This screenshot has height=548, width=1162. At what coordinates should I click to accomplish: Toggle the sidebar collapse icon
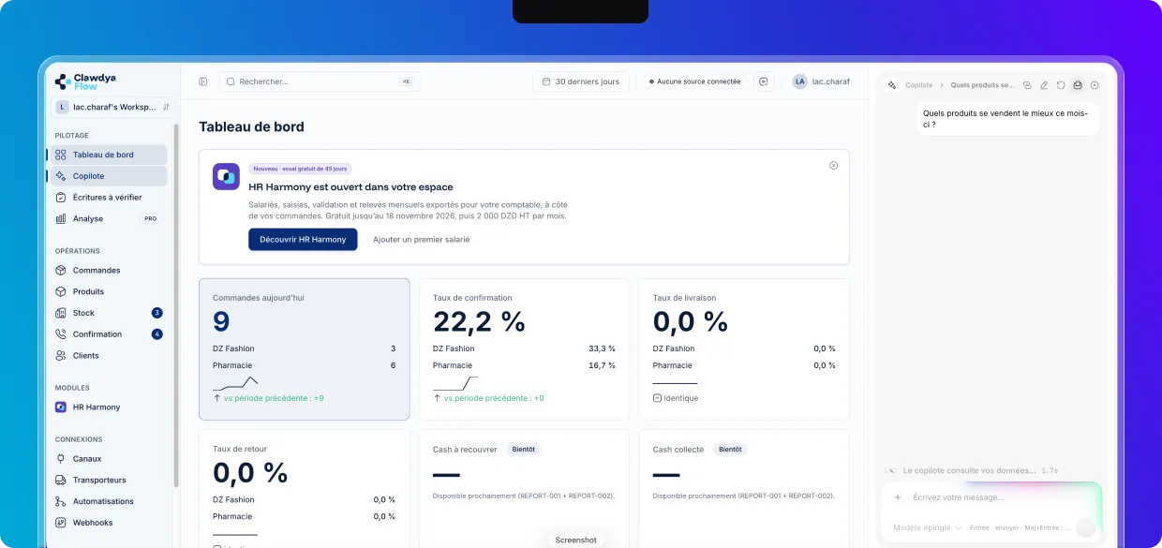pyautogui.click(x=202, y=81)
